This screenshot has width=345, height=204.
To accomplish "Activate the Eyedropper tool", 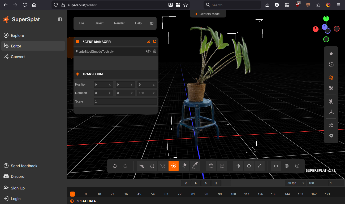I will (x=195, y=166).
